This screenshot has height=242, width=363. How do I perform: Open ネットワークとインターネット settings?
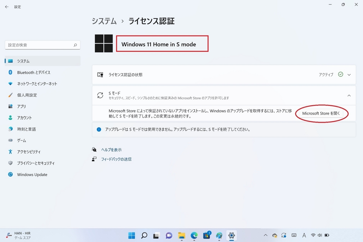43,83
